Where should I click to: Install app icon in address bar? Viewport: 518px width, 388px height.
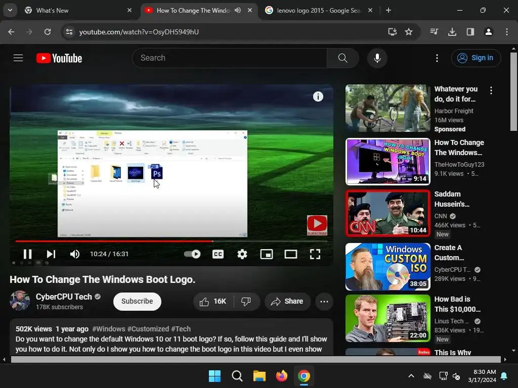tap(392, 32)
